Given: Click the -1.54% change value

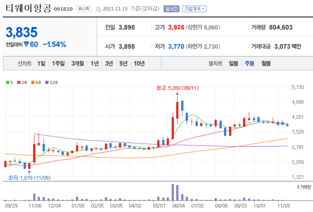Looking at the screenshot, I should coord(54,44).
